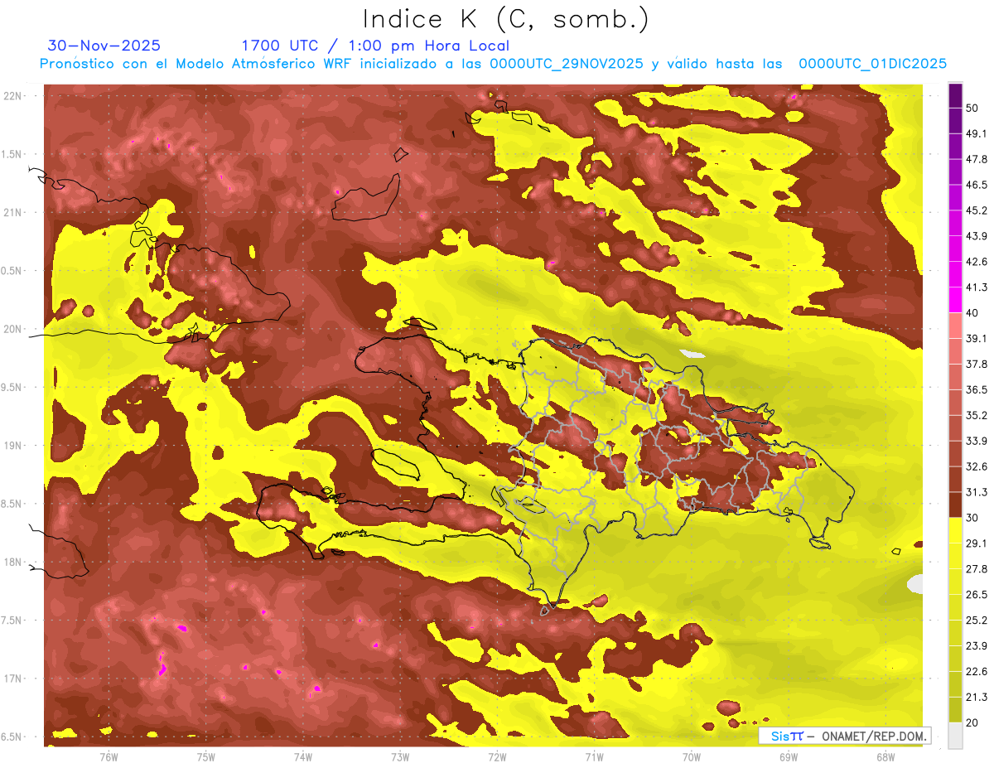Click the "37.8" legend value
The height and width of the screenshot is (768, 994).
pyautogui.click(x=977, y=364)
